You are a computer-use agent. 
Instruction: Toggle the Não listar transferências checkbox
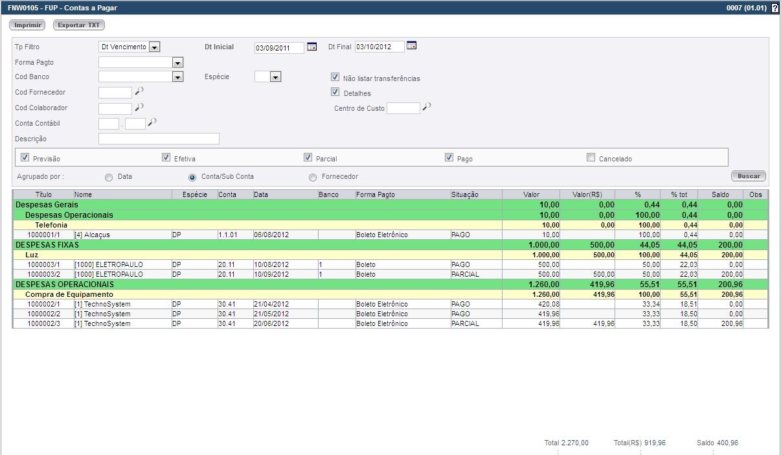coord(335,77)
